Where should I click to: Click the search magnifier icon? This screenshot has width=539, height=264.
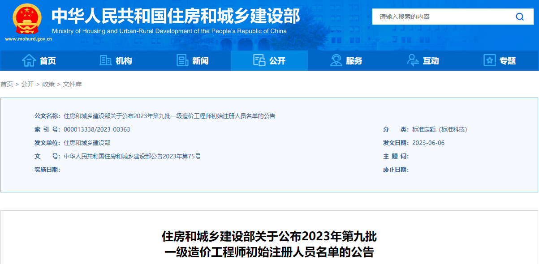pyautogui.click(x=520, y=17)
